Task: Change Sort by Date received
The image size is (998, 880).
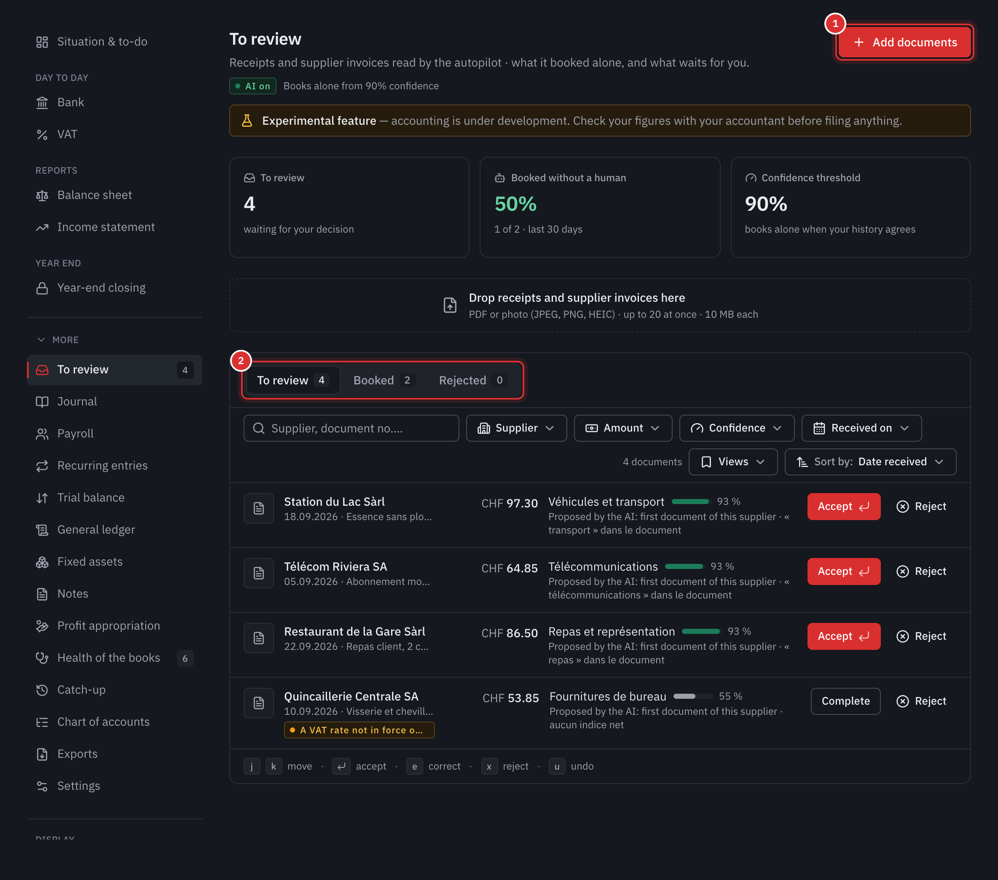Action: point(870,462)
